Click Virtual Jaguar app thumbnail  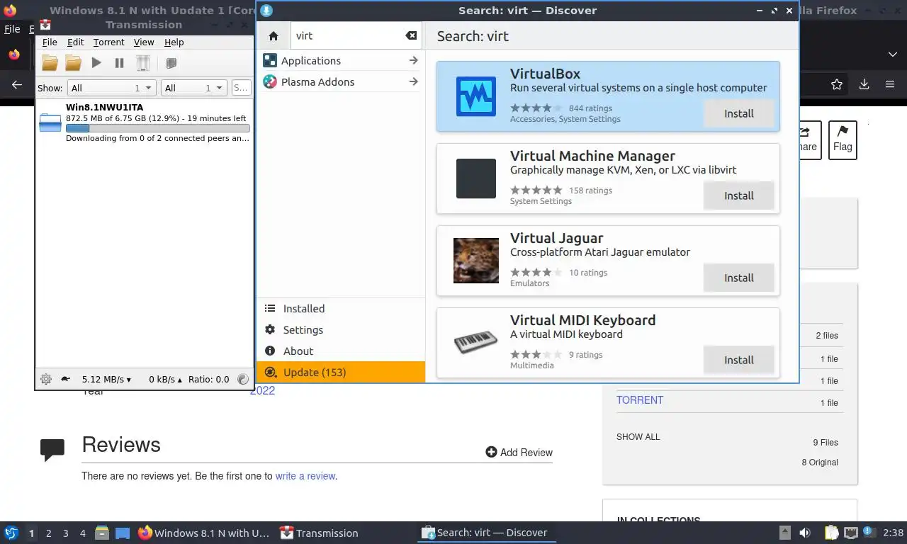click(x=476, y=261)
